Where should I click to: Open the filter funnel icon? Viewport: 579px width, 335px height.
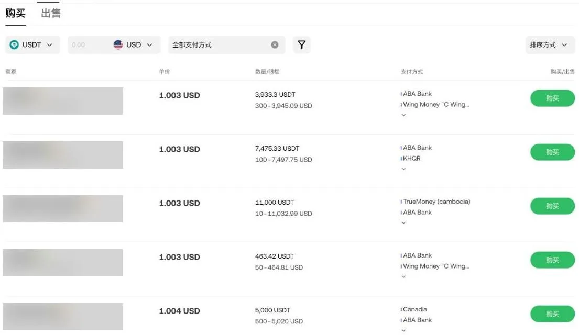coord(302,44)
